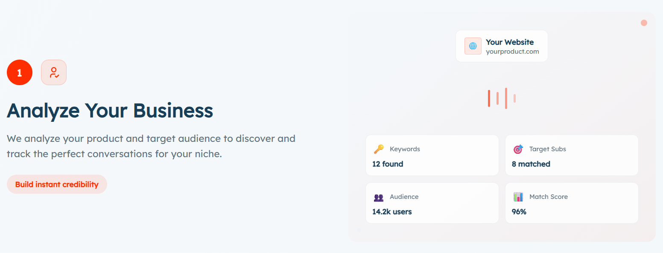Click the pink dot in panel corner
Viewport: 663px width, 253px height.
point(644,23)
